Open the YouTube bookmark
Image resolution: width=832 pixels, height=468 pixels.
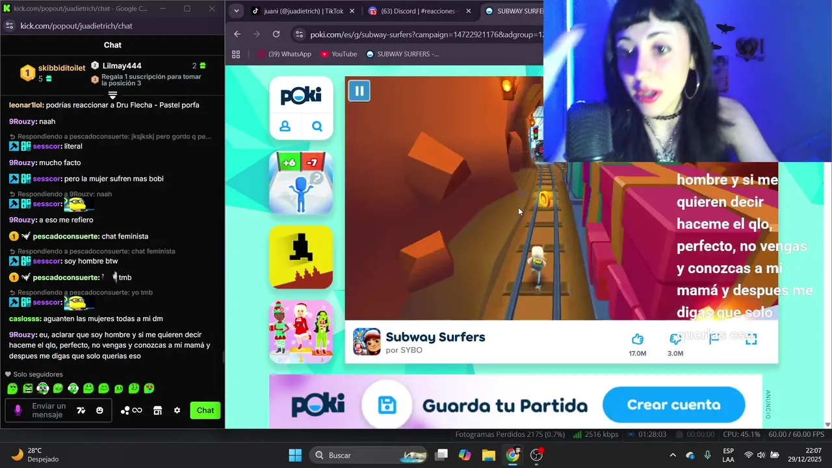339,54
